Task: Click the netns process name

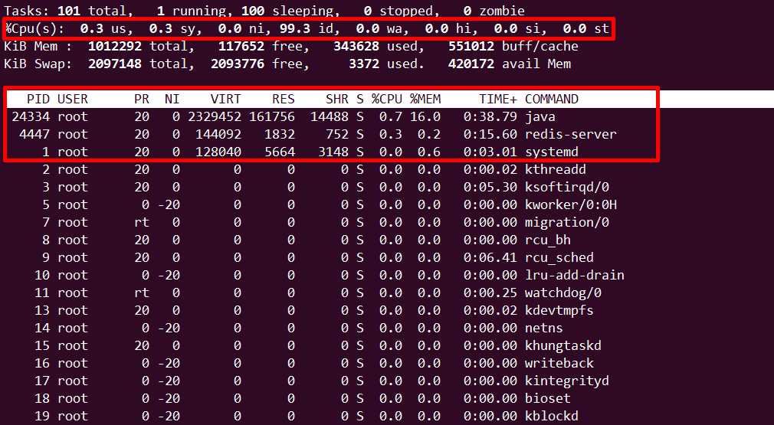Action: coord(544,328)
